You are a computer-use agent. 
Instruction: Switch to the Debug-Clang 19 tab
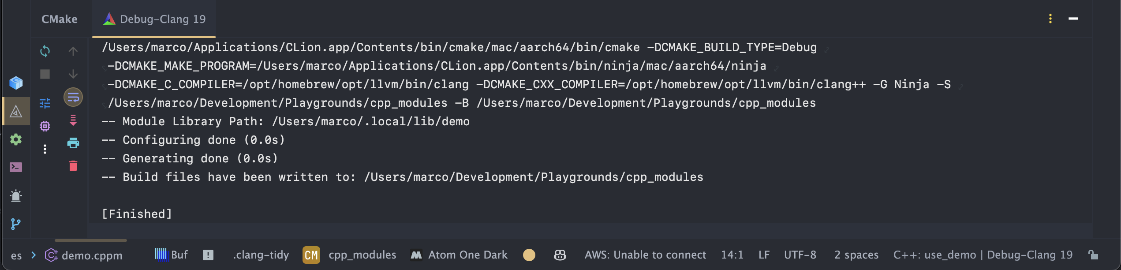154,19
